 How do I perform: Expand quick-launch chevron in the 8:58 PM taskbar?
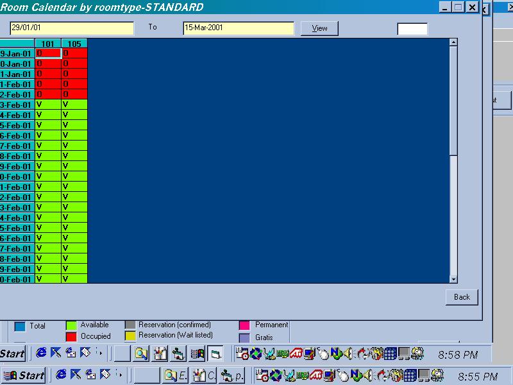99,353
